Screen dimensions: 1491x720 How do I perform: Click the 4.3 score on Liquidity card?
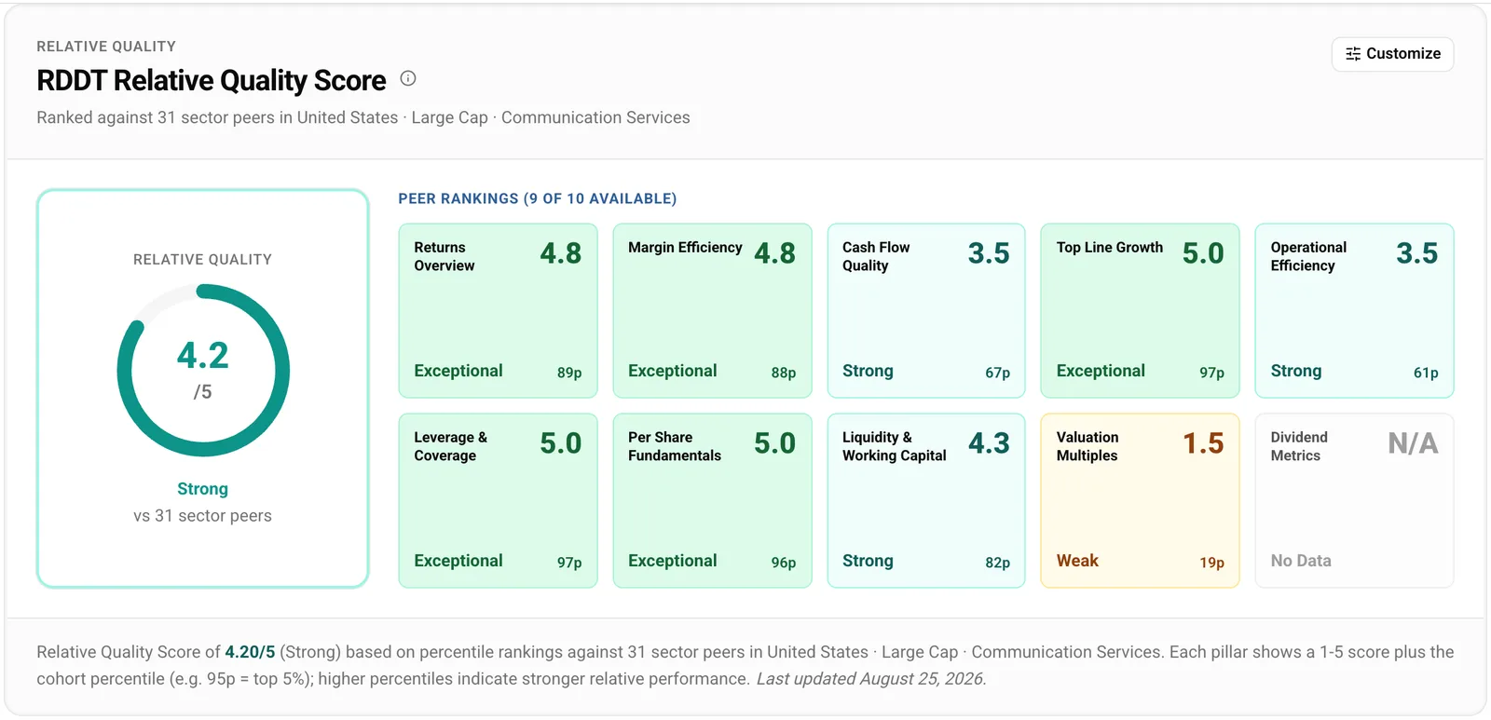pyautogui.click(x=989, y=443)
